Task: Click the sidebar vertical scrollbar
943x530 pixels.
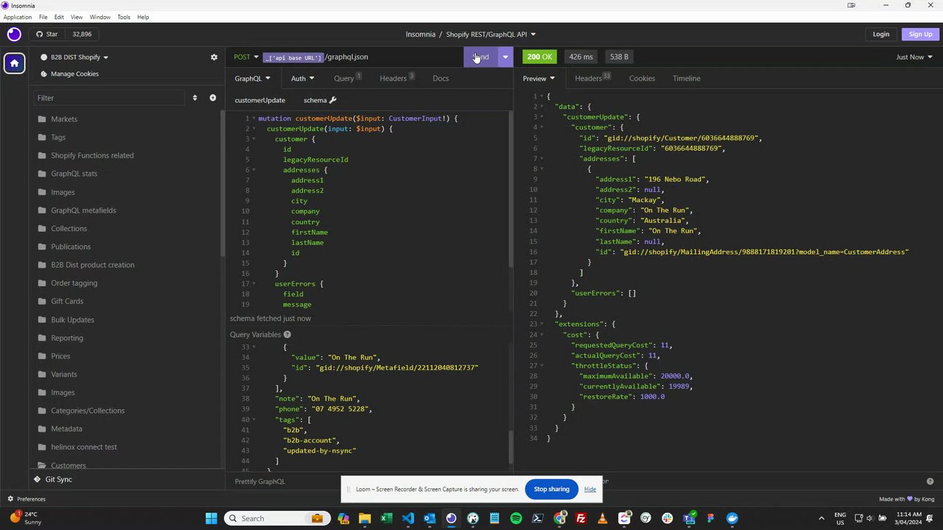Action: pos(222,184)
